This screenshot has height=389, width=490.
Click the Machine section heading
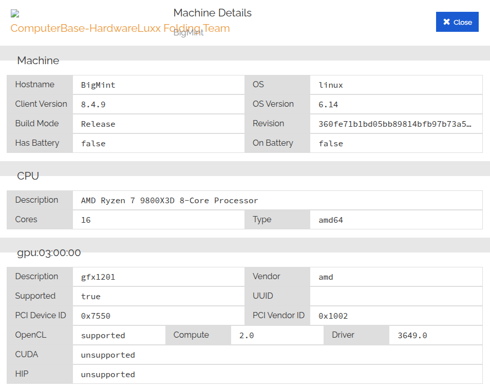point(38,60)
